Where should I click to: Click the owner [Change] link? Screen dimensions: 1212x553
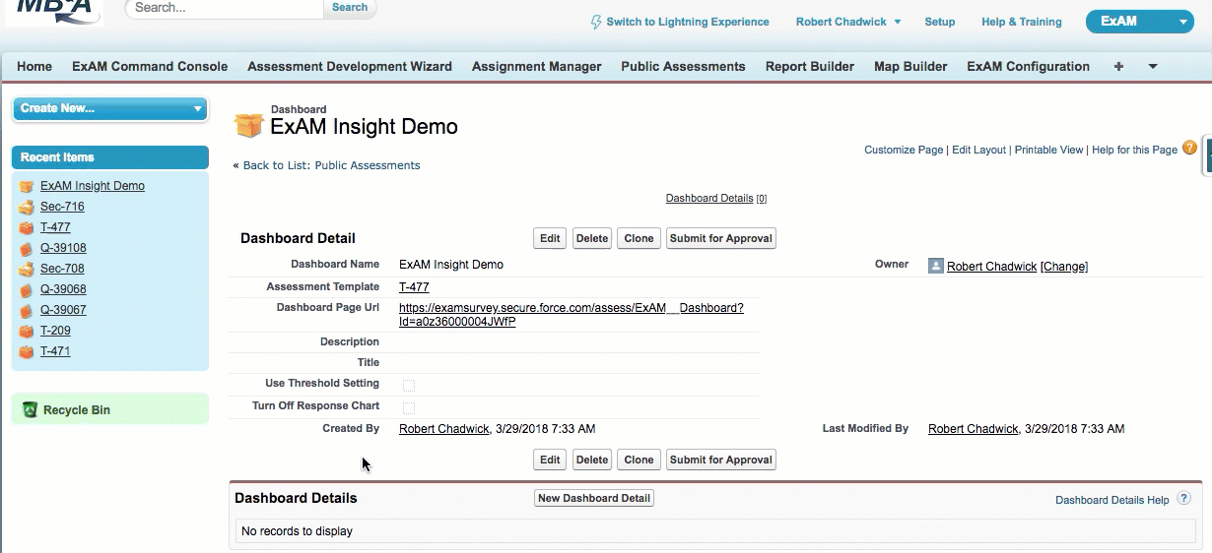point(1064,267)
